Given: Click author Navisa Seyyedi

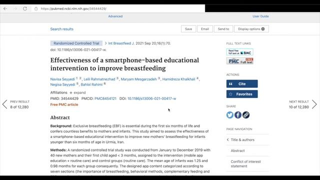Looking at the screenshot, I should [62, 79].
